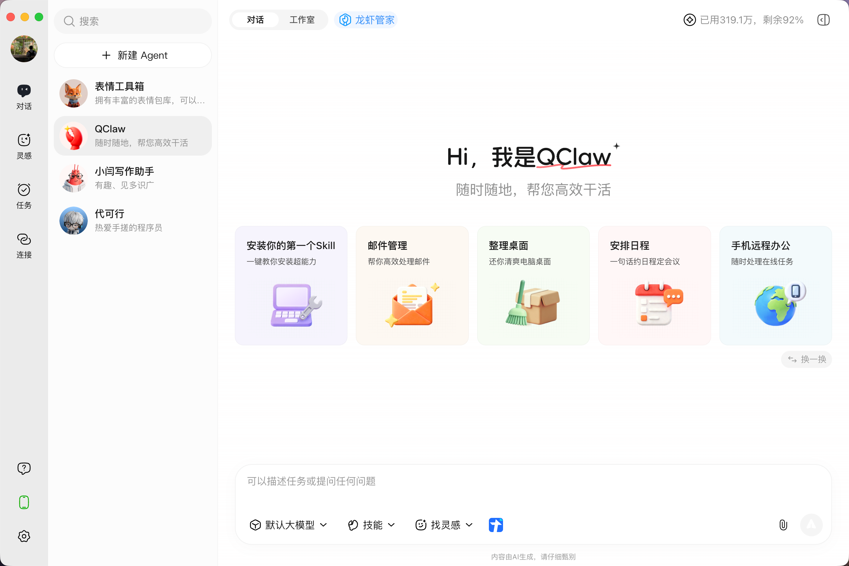849x566 pixels.
Task: Expand the 默认大模型 model dropdown
Action: tap(288, 525)
